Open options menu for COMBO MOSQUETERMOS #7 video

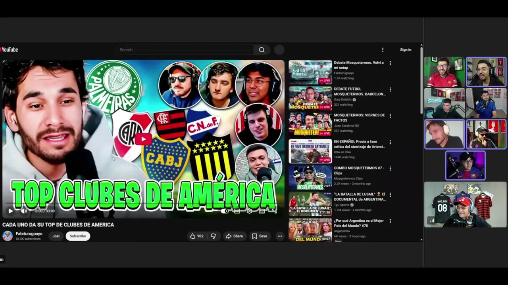(x=390, y=168)
